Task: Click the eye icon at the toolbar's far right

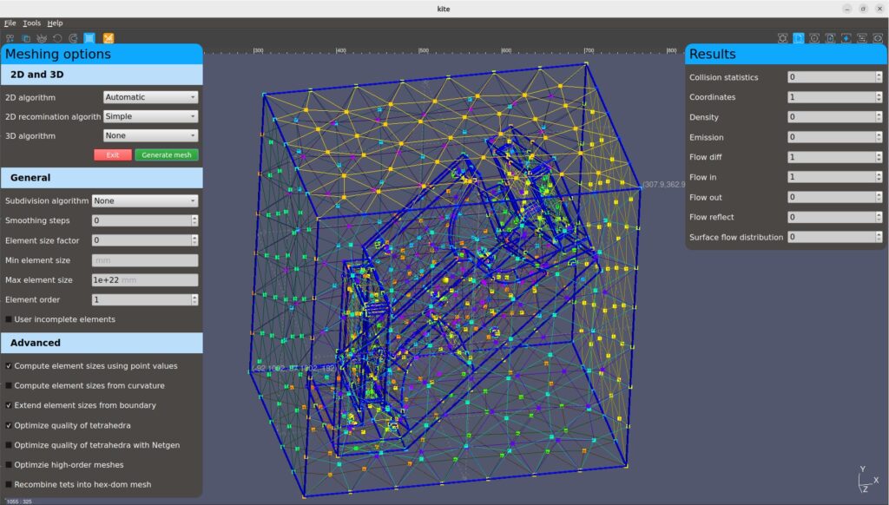Action: (x=879, y=38)
